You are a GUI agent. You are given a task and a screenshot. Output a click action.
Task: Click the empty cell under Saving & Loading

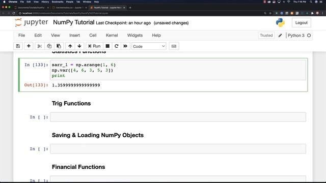click(x=178, y=149)
